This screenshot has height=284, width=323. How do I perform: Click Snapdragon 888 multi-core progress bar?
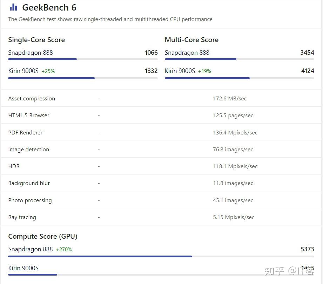pyautogui.click(x=239, y=59)
